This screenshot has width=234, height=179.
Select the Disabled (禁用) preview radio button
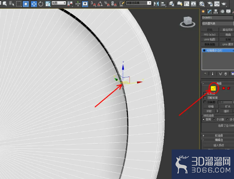pos(203,119)
